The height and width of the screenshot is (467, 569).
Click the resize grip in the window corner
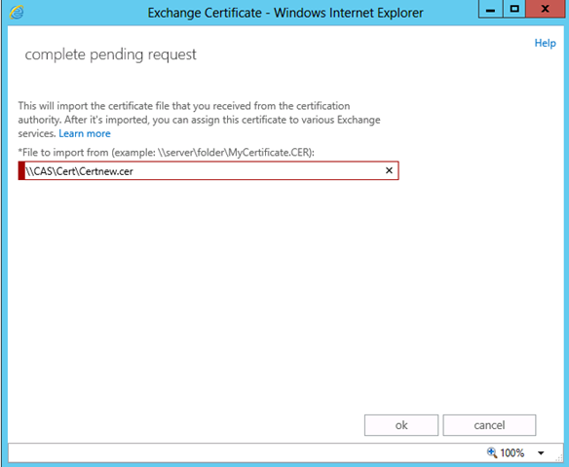pos(559,458)
